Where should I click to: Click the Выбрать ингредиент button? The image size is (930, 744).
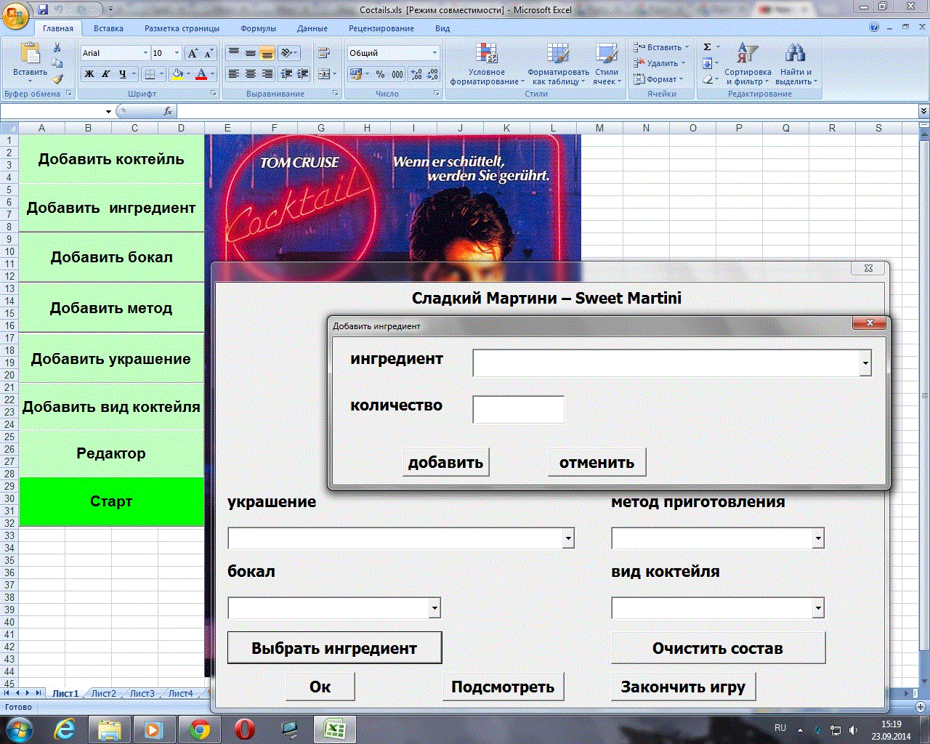(334, 648)
